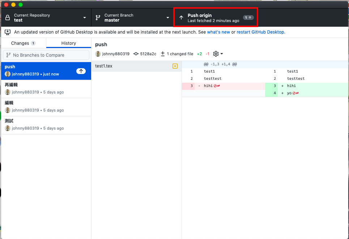This screenshot has width=349, height=239.
Task: Expand the Current Repository dropdown
Action: [x=85, y=18]
